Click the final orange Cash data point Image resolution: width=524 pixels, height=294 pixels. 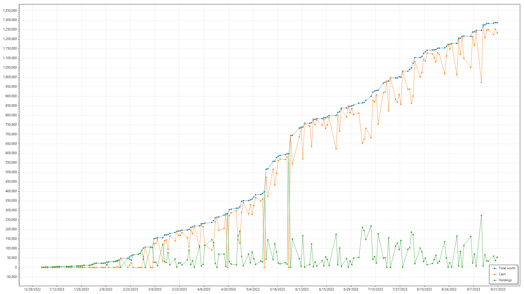point(497,33)
